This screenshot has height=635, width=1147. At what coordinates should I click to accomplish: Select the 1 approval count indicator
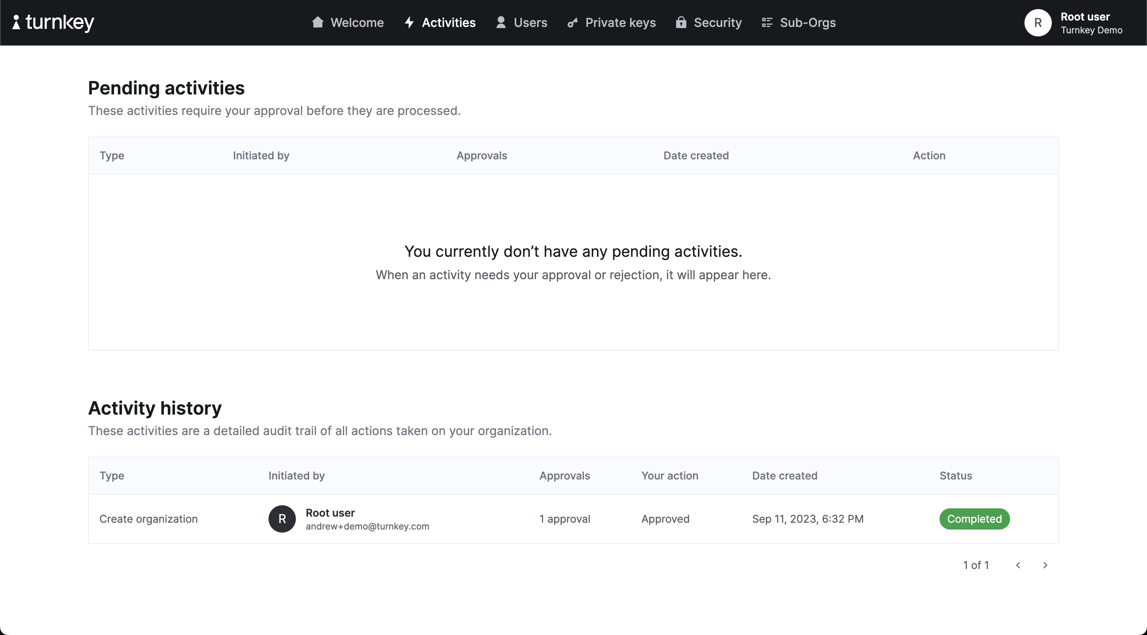click(x=564, y=519)
